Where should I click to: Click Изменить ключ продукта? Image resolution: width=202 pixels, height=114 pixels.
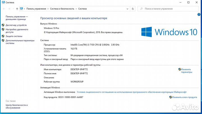pos(185,97)
